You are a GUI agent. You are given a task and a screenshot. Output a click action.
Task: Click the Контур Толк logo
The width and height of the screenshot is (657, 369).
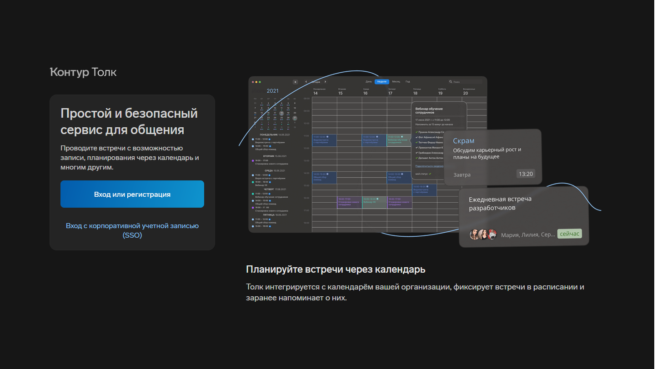[83, 72]
